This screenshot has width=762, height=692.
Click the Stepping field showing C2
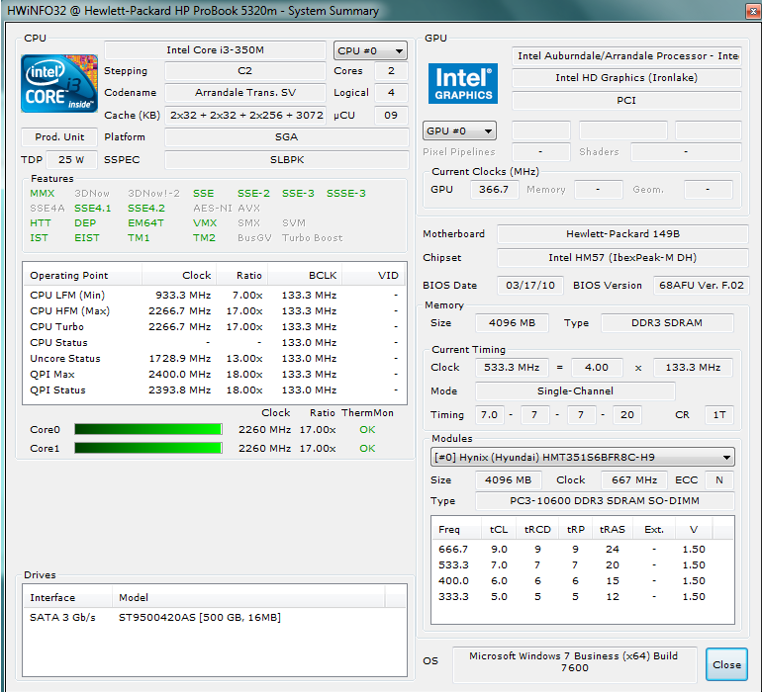pos(245,71)
